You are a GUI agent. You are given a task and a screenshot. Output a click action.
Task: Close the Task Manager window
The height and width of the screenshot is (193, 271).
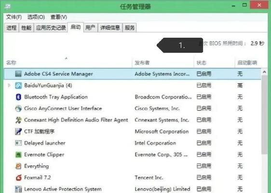(x=259, y=5)
